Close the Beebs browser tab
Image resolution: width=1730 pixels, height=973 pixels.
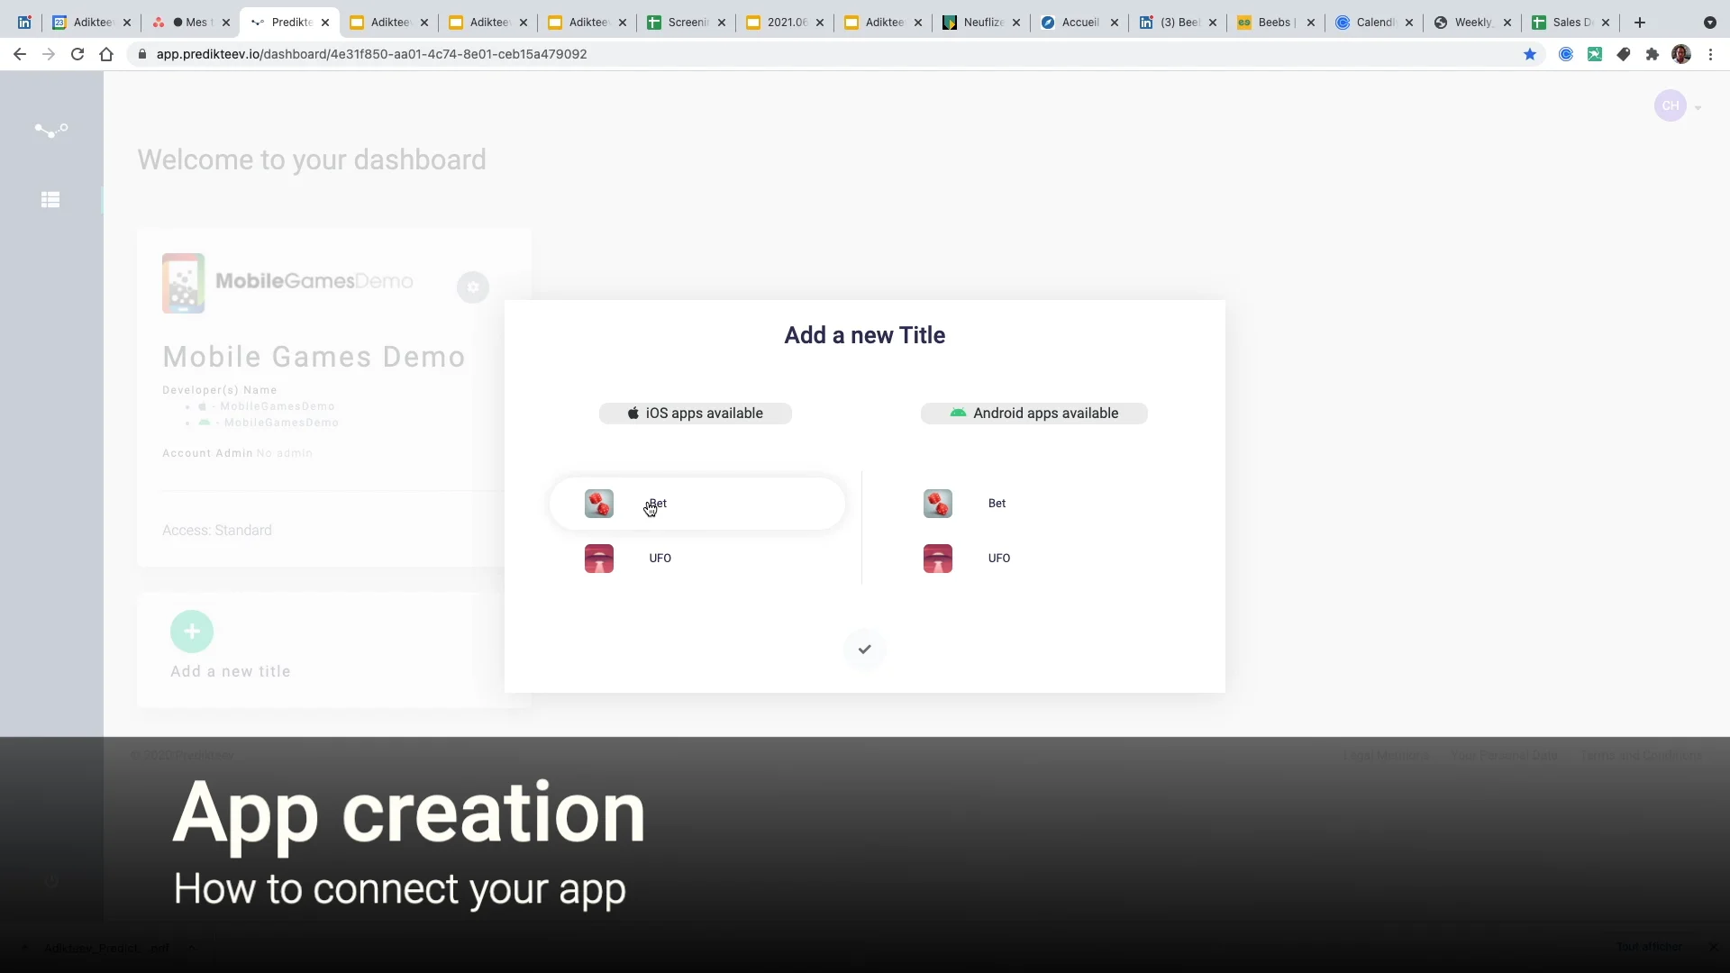1311,23
